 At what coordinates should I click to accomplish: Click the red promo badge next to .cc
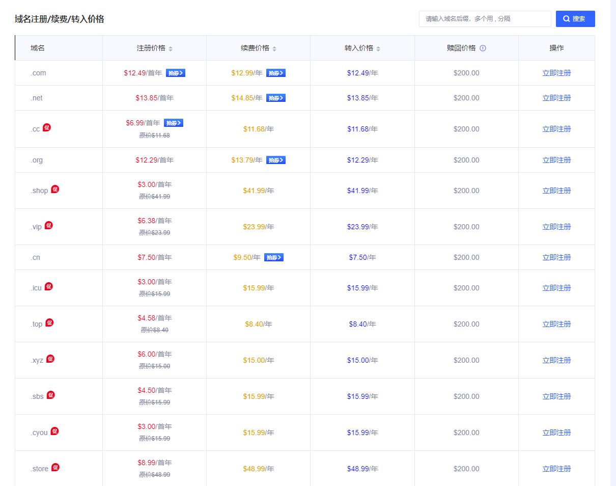tap(47, 127)
